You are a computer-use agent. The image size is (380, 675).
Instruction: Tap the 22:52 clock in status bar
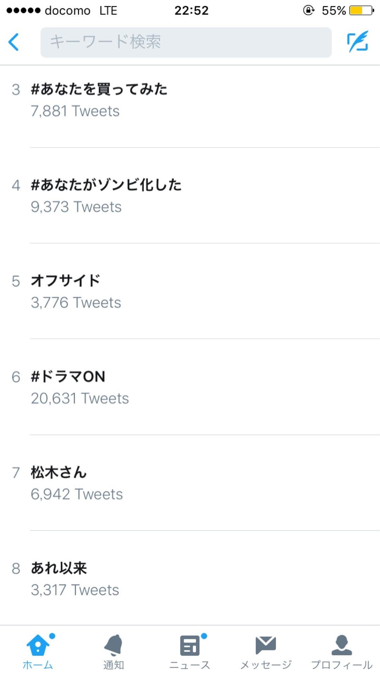point(191,11)
